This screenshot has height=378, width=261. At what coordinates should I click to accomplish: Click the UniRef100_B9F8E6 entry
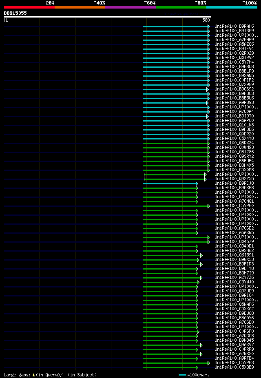(234, 129)
